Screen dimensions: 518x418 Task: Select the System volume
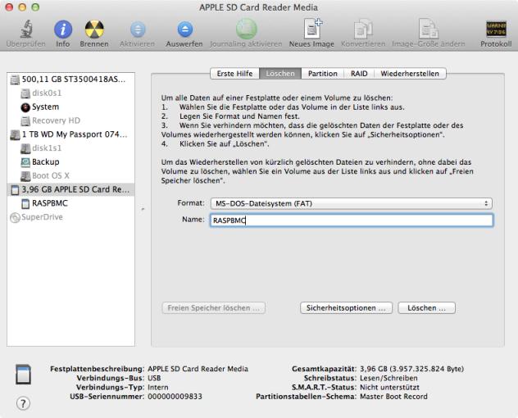pos(70,107)
